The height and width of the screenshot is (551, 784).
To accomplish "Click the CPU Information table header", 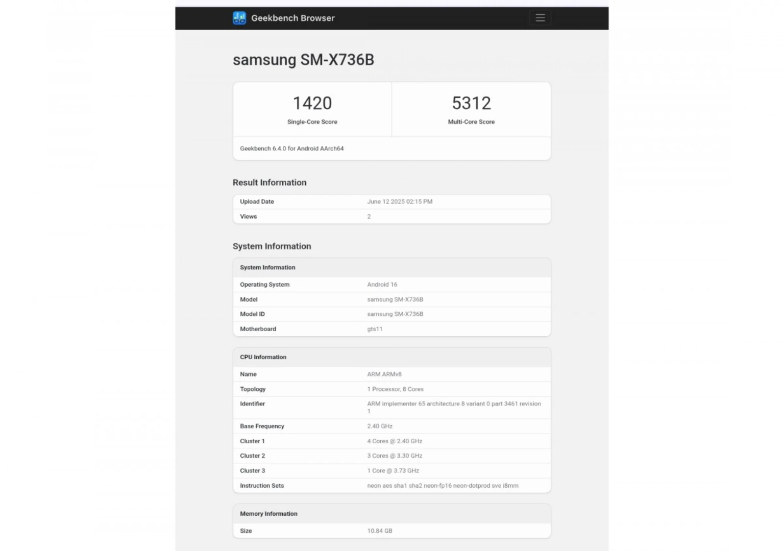I will (263, 357).
